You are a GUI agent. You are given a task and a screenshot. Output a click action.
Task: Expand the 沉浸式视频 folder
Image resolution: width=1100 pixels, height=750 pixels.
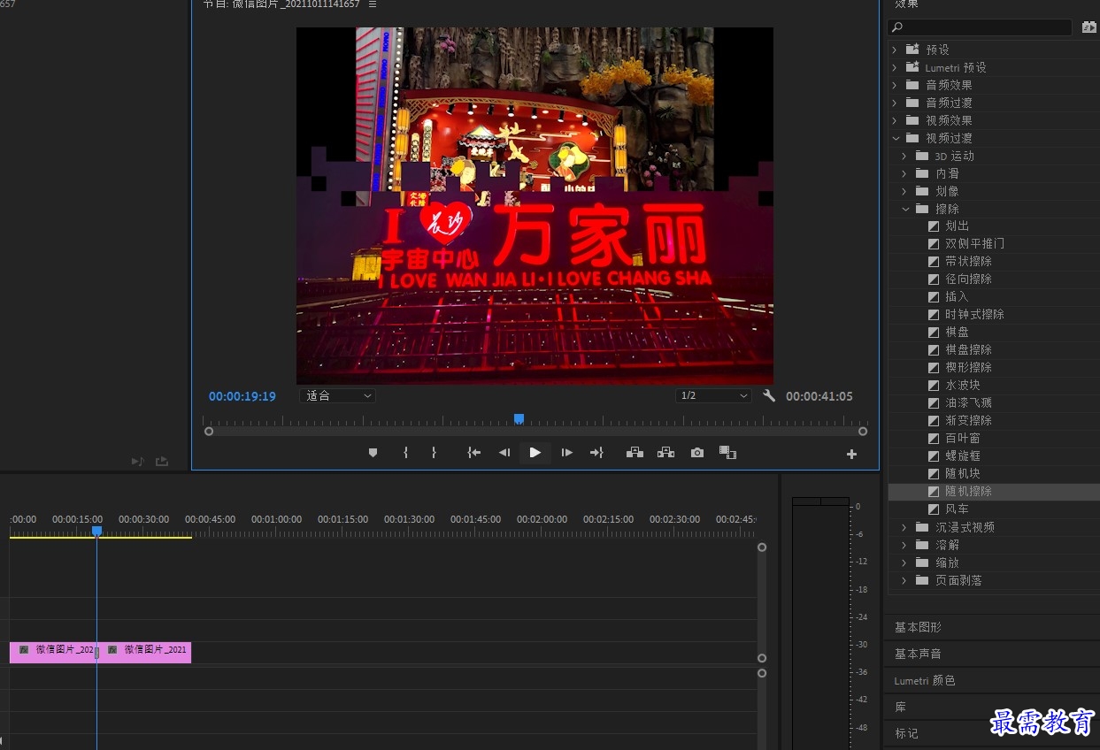click(x=904, y=527)
